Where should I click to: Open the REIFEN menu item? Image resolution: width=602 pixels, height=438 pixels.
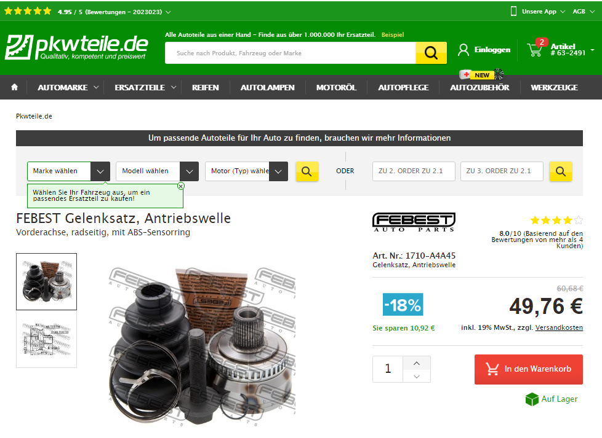pyautogui.click(x=206, y=87)
